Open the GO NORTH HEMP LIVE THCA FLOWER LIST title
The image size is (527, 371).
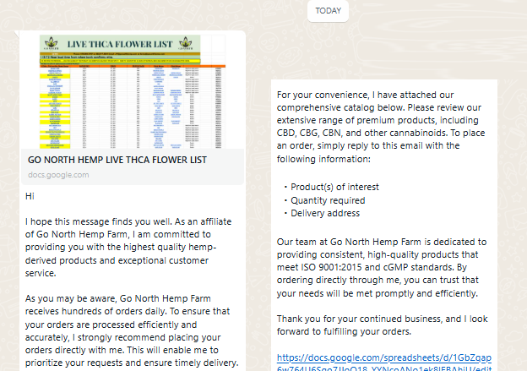[x=117, y=160]
